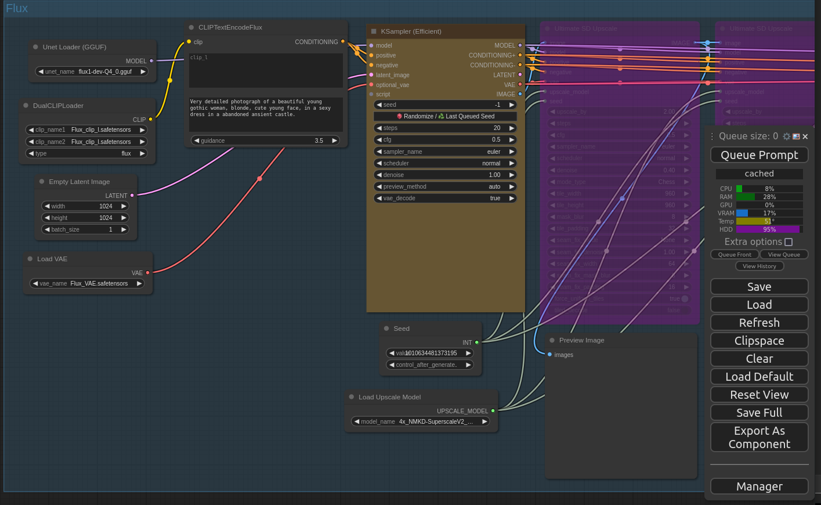Screen dimensions: 821x505
Task: Click UPSCALE_MODEL output socket on Load Upscale Model
Action: coord(493,411)
